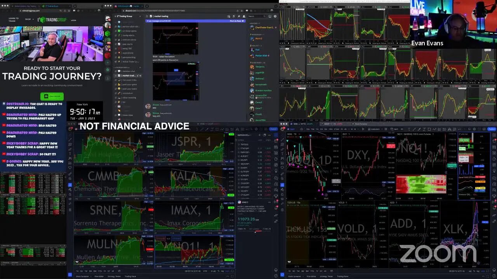
Task: Click the trash remove-drawings icon in QQQ chart window
Action: tap(282, 210)
